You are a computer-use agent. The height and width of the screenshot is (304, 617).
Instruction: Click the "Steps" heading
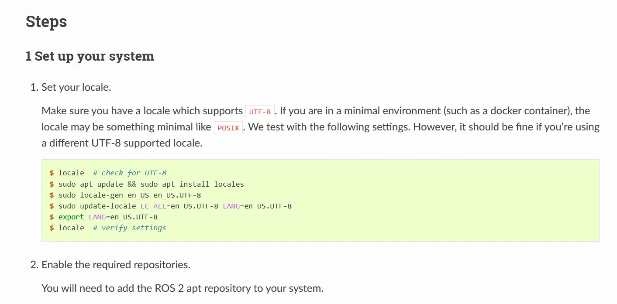pyautogui.click(x=46, y=21)
